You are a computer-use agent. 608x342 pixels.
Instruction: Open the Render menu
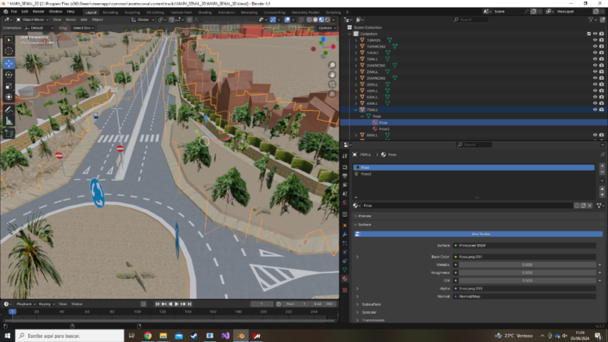(x=38, y=12)
